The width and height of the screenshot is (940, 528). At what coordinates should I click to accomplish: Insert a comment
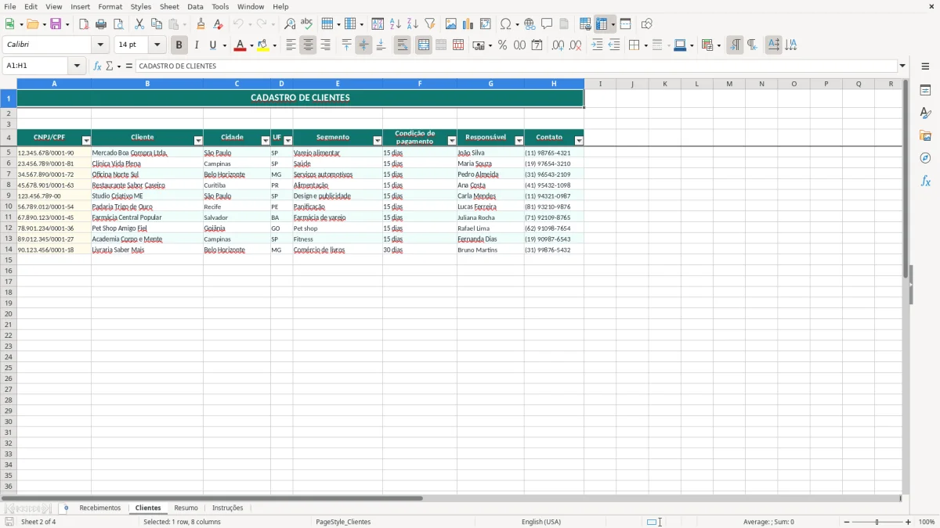pyautogui.click(x=548, y=24)
